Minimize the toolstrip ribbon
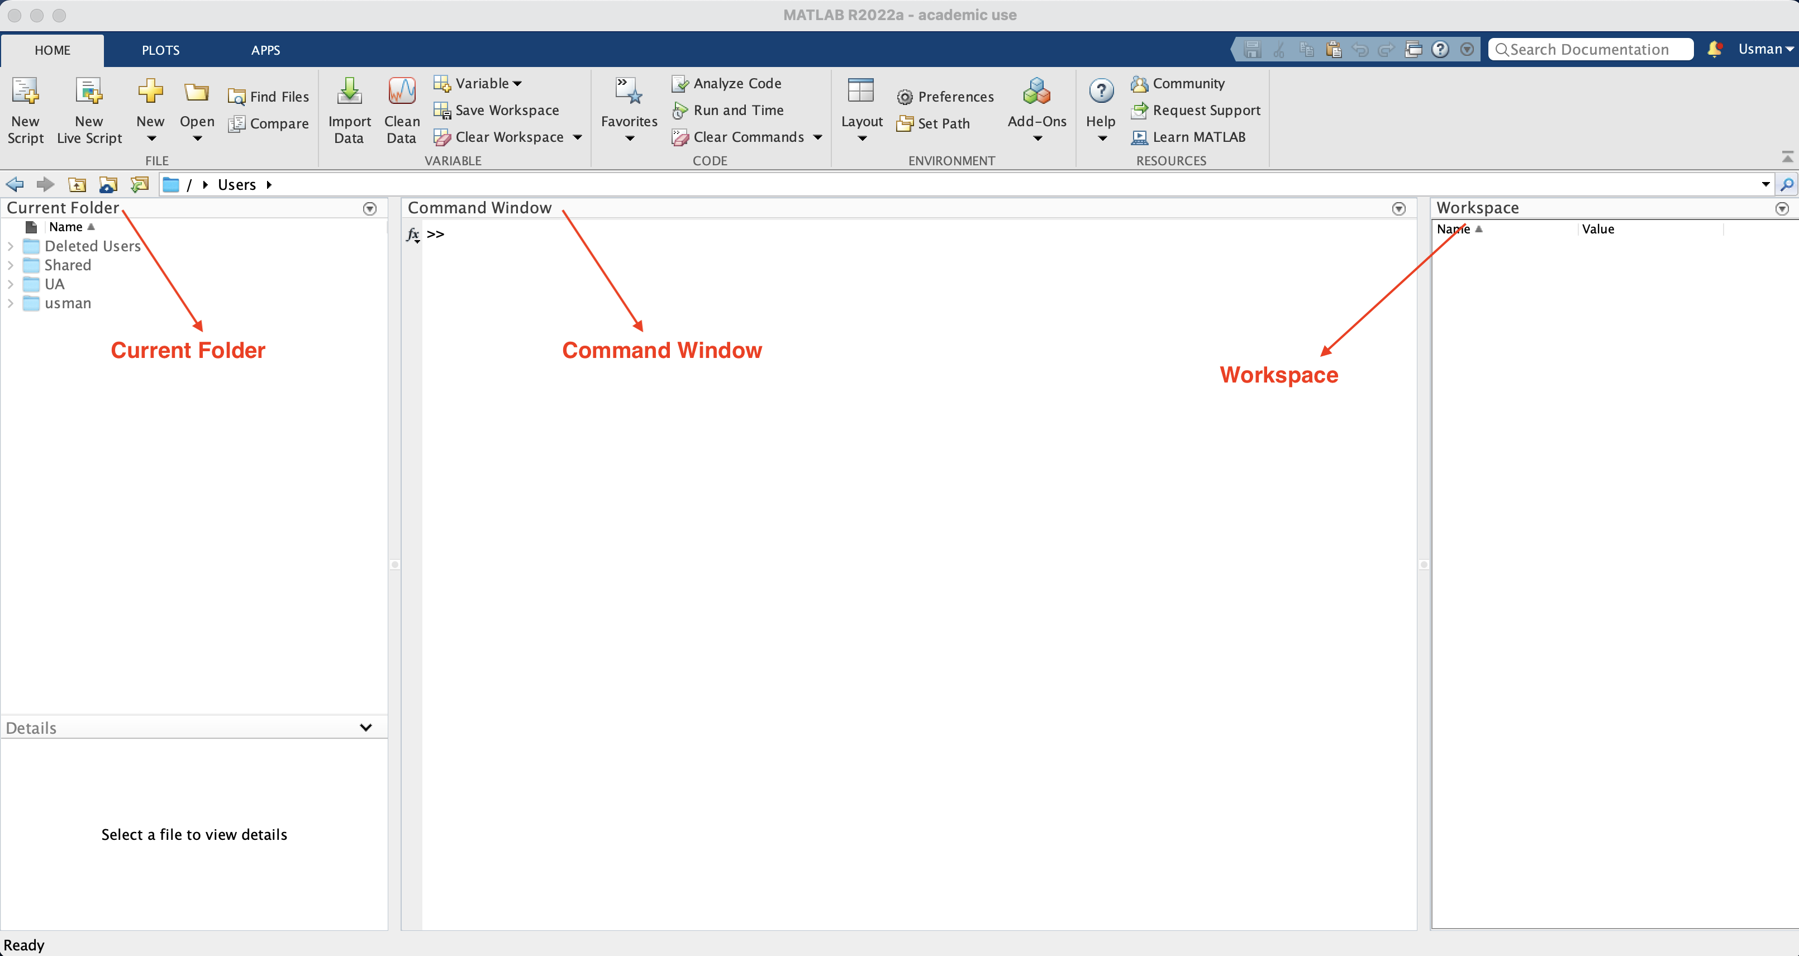This screenshot has height=956, width=1799. coord(1787,156)
